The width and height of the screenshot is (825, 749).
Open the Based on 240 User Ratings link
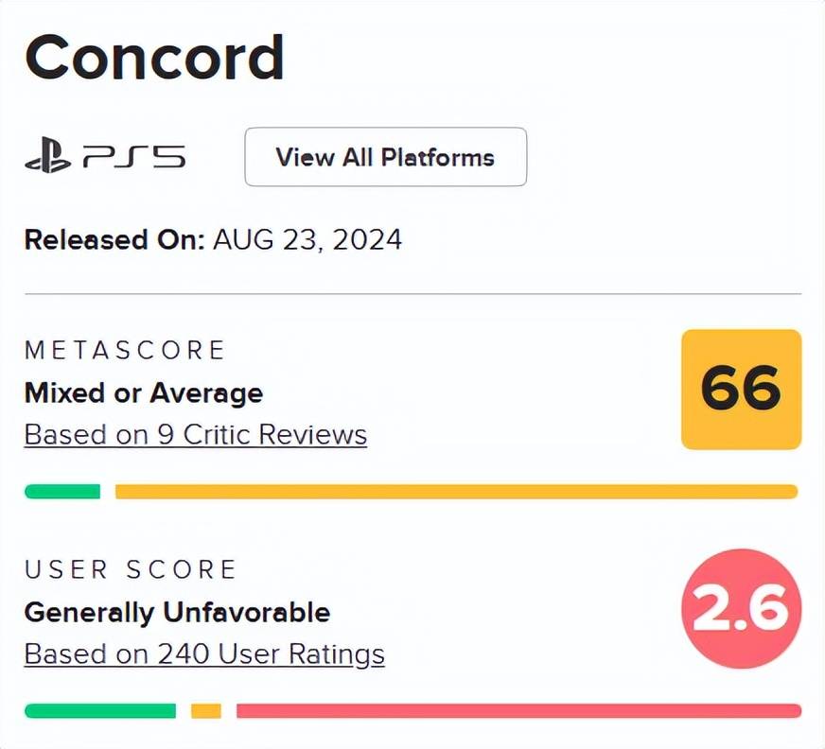[x=204, y=653]
